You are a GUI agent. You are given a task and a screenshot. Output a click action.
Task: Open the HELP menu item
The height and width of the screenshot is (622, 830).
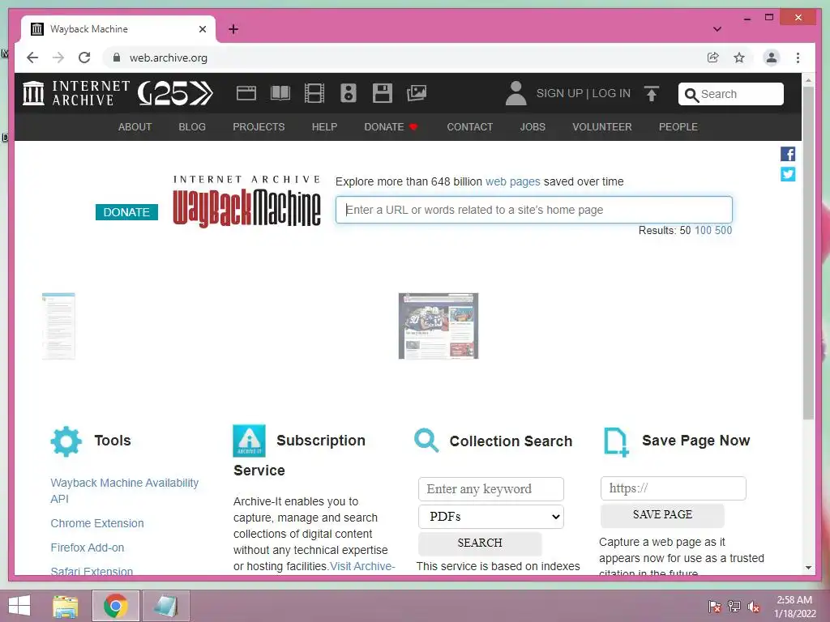[324, 127]
